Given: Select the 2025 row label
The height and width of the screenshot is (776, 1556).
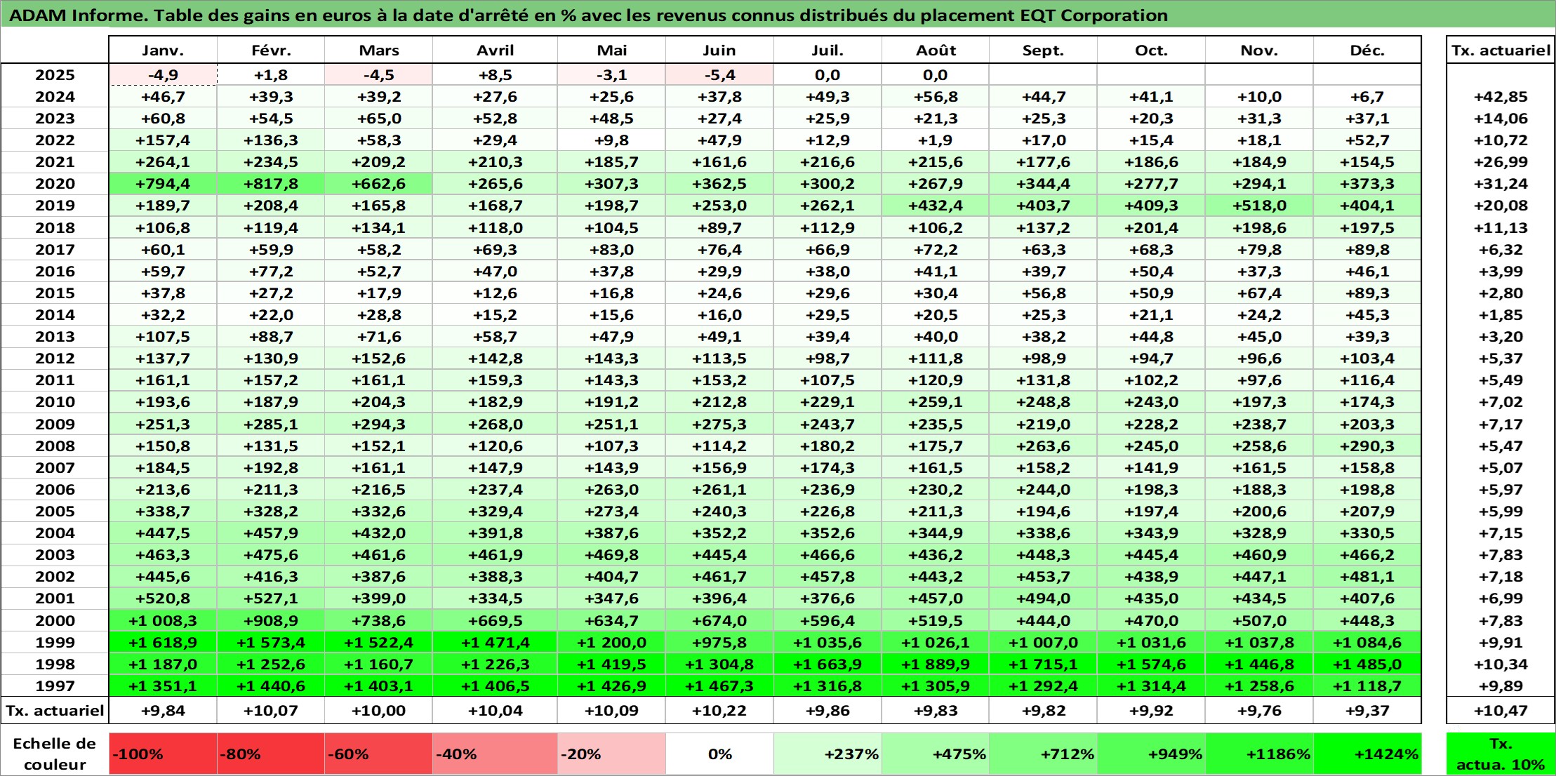Looking at the screenshot, I should 55,75.
